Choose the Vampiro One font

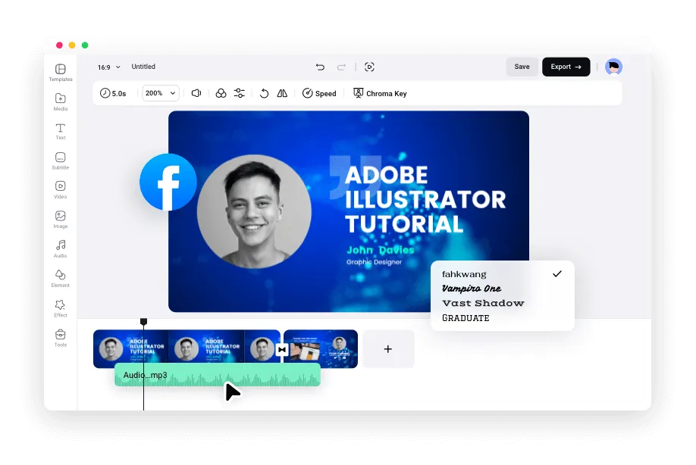click(x=471, y=289)
